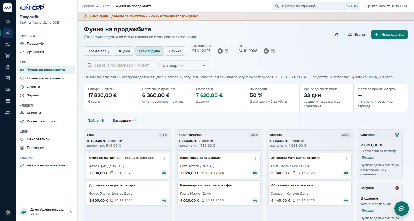414x221 pixels.
Task: Open the delivery truck icon in left rail
Action: coord(8,90)
